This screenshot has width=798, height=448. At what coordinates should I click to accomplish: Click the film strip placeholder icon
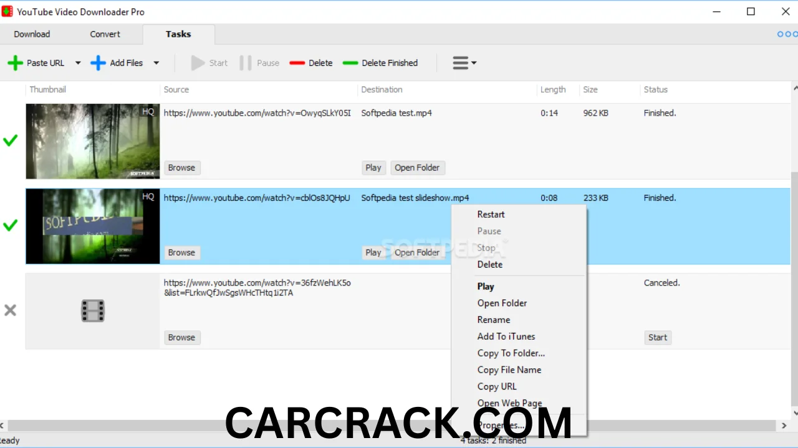click(93, 310)
